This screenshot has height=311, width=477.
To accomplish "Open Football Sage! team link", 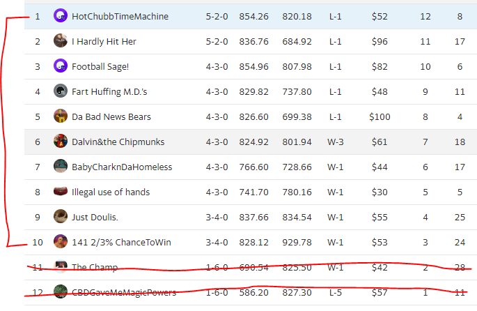I will coord(102,67).
